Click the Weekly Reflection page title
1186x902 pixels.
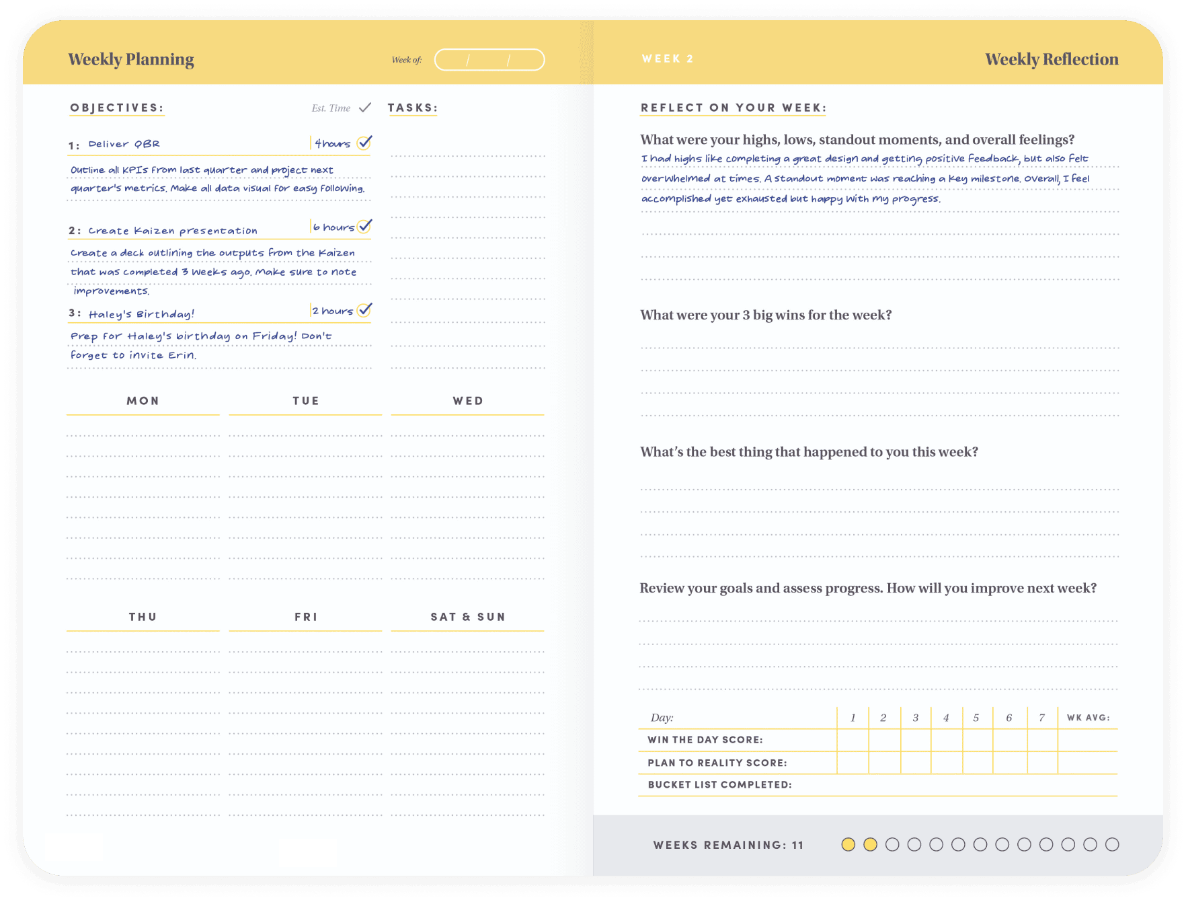pyautogui.click(x=1052, y=59)
